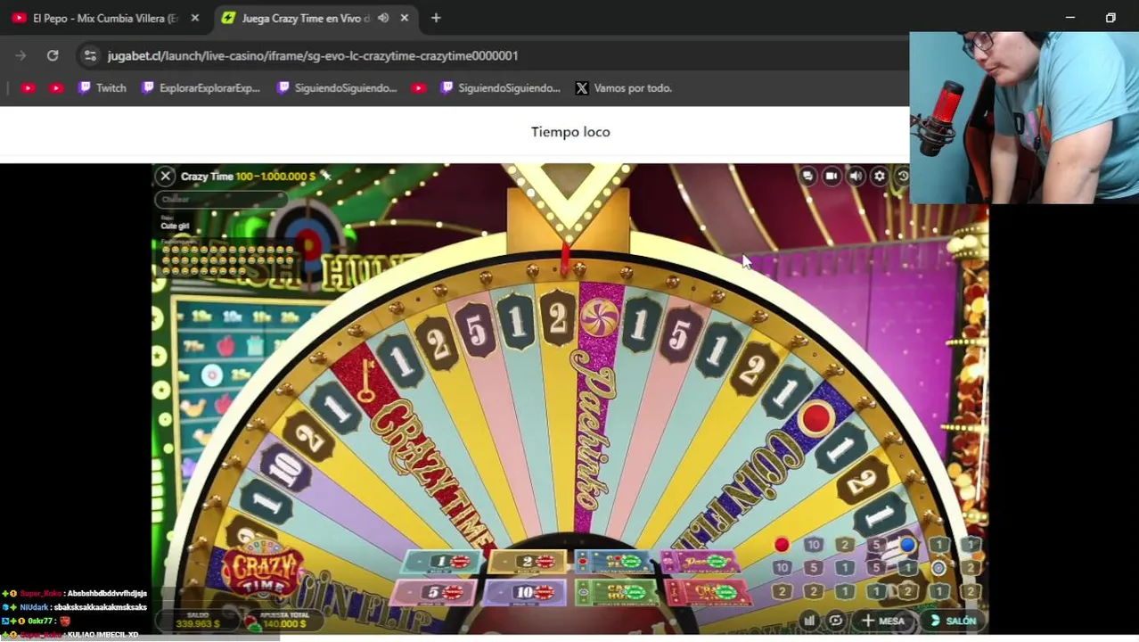
Task: Open the ExplorarExplorarExp... bookmark
Action: 201,88
